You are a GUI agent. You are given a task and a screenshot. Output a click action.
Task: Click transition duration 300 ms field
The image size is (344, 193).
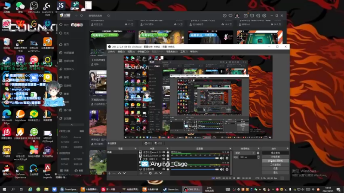click(248, 157)
